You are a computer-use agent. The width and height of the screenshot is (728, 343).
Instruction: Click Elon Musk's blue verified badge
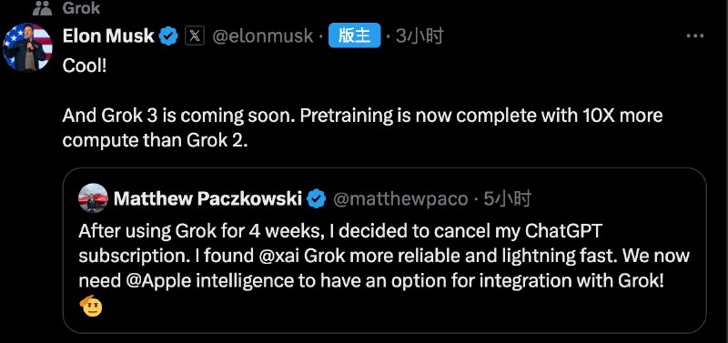[x=168, y=36]
